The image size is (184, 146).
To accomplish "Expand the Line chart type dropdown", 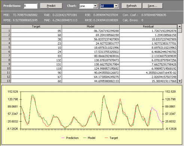I will (95, 6).
